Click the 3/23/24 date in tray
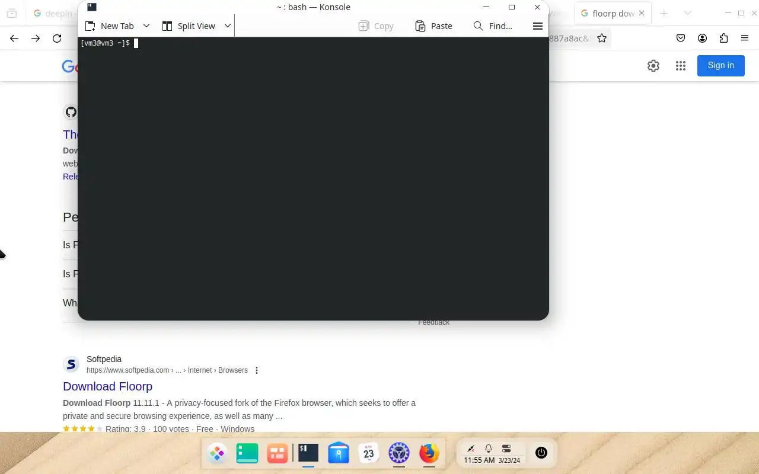This screenshot has height=474, width=759. [x=509, y=460]
